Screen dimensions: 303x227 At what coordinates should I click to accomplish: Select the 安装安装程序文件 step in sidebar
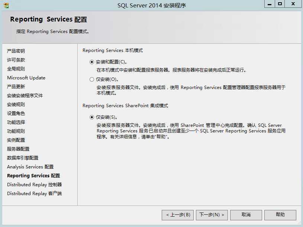[x=25, y=96]
